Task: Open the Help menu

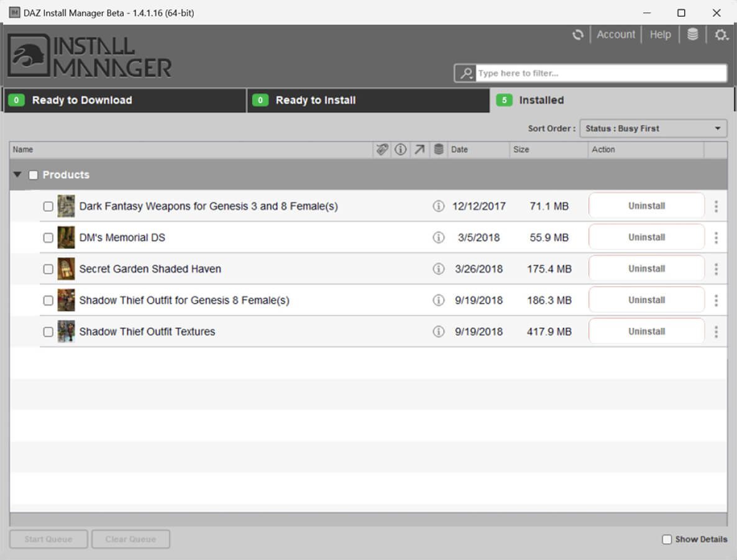Action: pos(661,35)
